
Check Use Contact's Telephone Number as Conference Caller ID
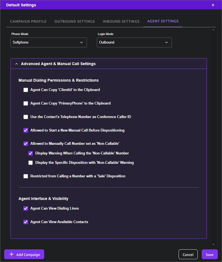click(26, 117)
